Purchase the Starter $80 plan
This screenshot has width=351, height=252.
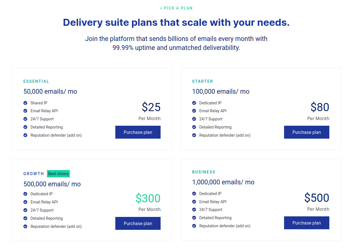(307, 132)
